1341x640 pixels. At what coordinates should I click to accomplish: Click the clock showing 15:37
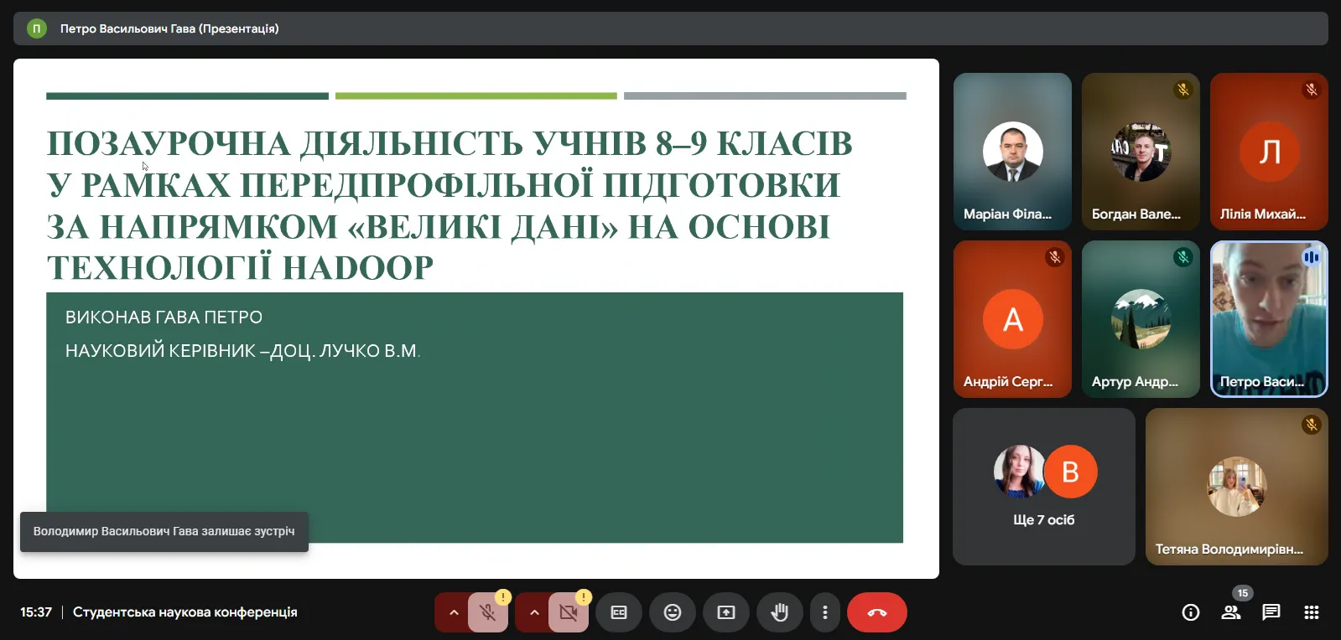point(36,612)
